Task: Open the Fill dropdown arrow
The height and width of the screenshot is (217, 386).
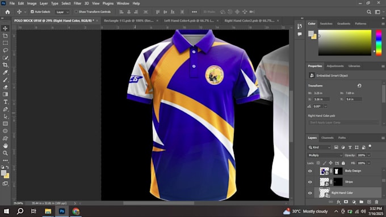Action: [369, 163]
